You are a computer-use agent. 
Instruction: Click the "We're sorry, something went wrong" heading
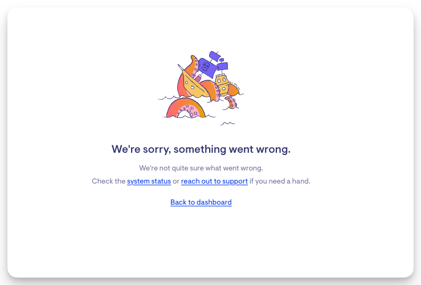pos(201,149)
